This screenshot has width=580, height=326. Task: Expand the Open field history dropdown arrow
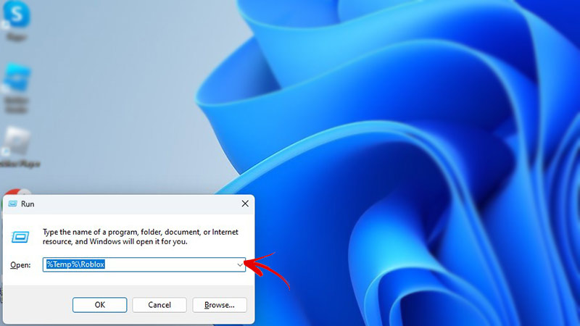point(239,265)
